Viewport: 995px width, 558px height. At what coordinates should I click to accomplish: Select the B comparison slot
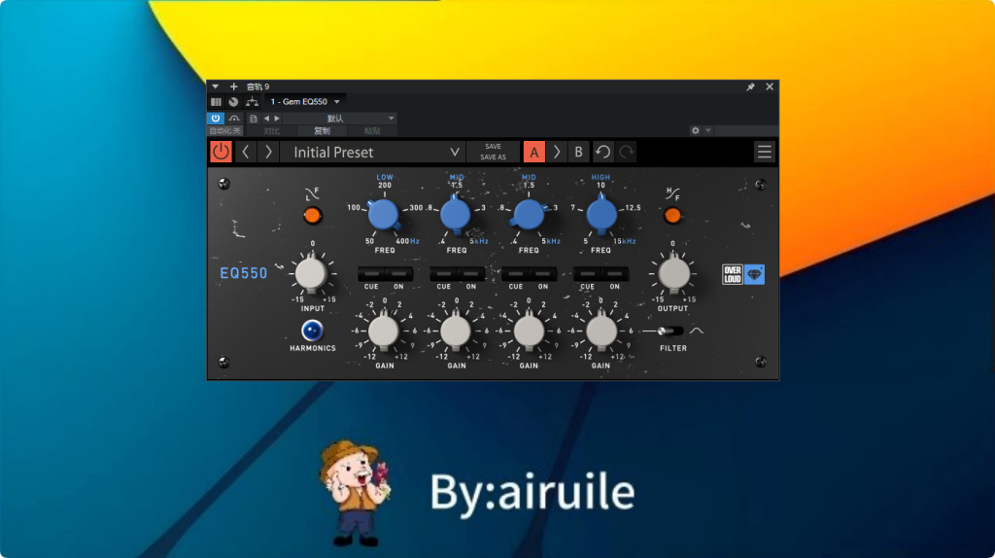(578, 152)
